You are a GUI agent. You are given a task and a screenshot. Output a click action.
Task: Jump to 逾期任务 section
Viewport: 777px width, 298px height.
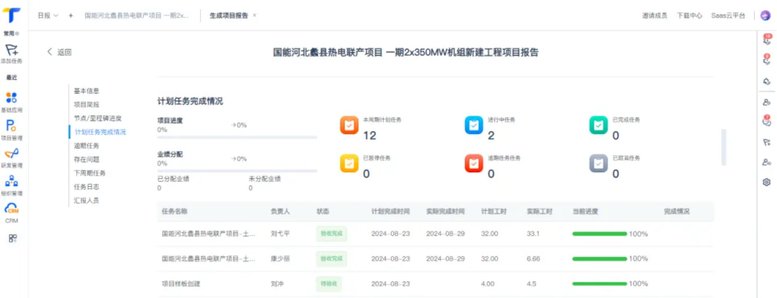[x=86, y=146]
